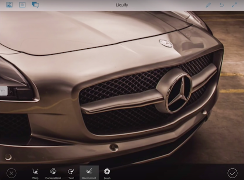
Task: Tap the car image canvas
Action: pos(122,87)
